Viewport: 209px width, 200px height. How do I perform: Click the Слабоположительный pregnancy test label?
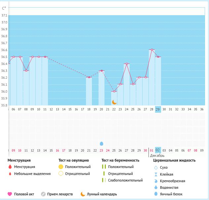pos(125,180)
